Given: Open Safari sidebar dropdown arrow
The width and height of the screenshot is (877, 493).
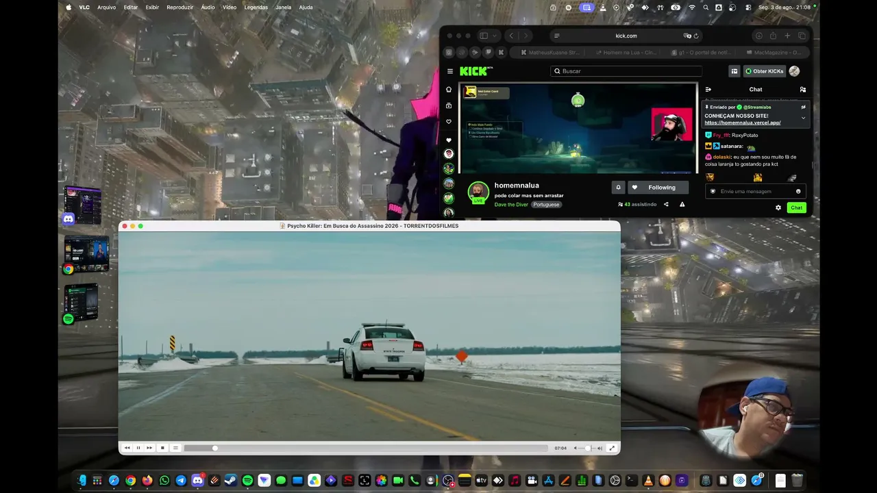Looking at the screenshot, I should (x=494, y=36).
